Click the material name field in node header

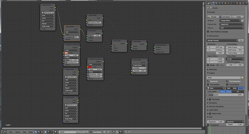click(x=67, y=132)
